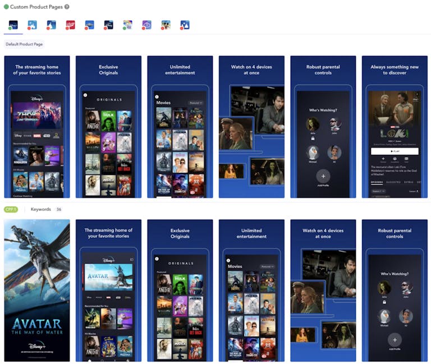The height and width of the screenshot is (364, 431).
Task: Click the 'Custom Product Pages' heading text
Action: pos(36,7)
